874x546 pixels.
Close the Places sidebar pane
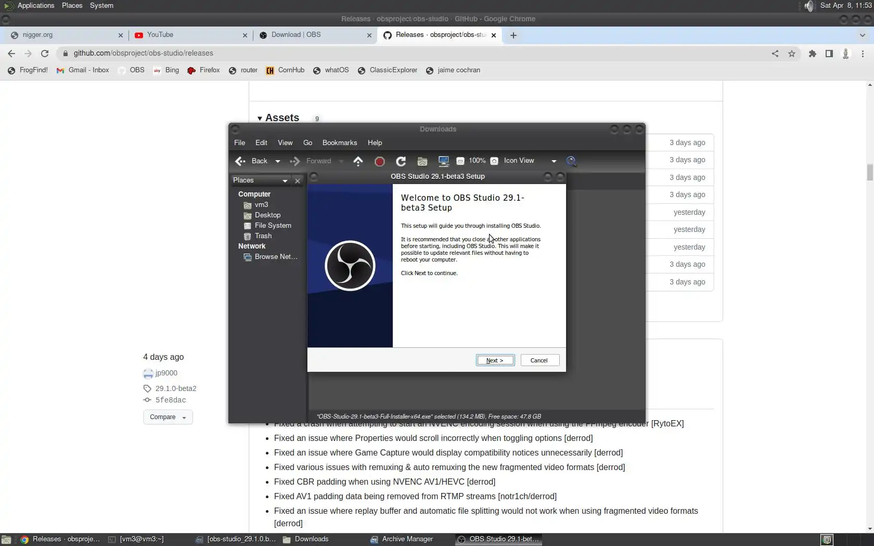tap(298, 180)
